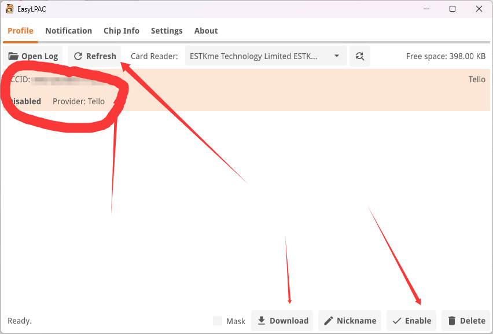The image size is (493, 334).
Task: Delete the selected profile
Action: (x=466, y=321)
